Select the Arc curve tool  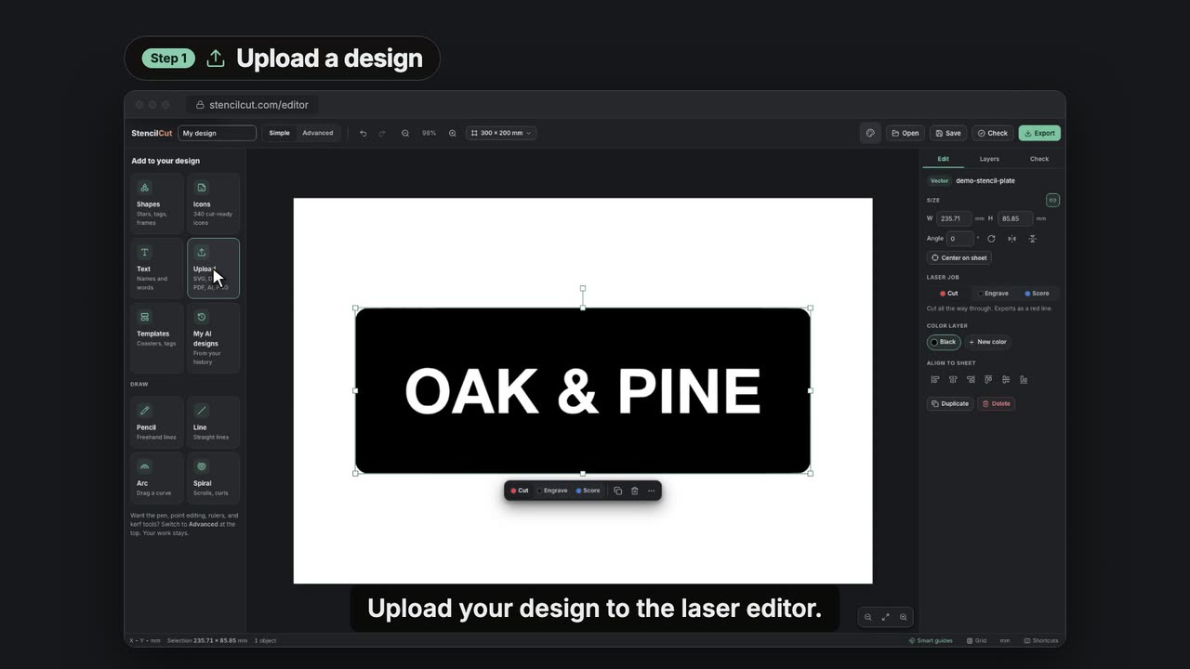tap(157, 478)
